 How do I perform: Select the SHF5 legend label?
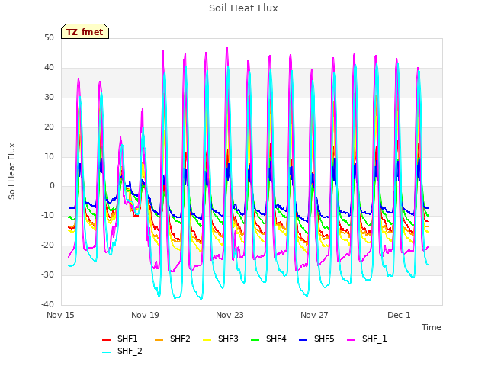click(x=324, y=339)
